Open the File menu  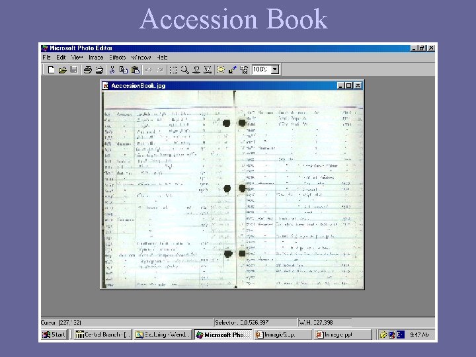pos(46,57)
